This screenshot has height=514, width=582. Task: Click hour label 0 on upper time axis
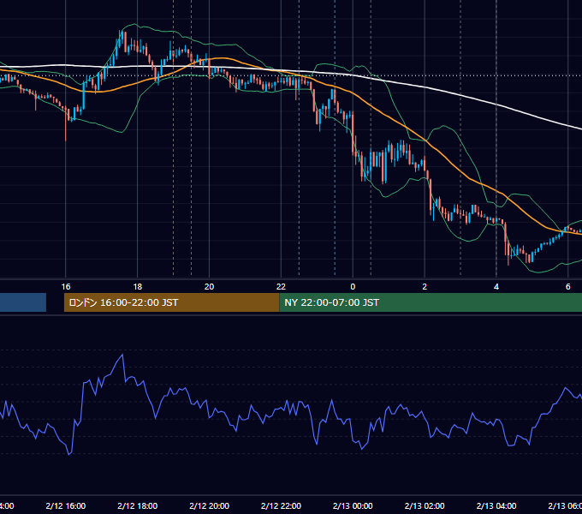click(353, 287)
